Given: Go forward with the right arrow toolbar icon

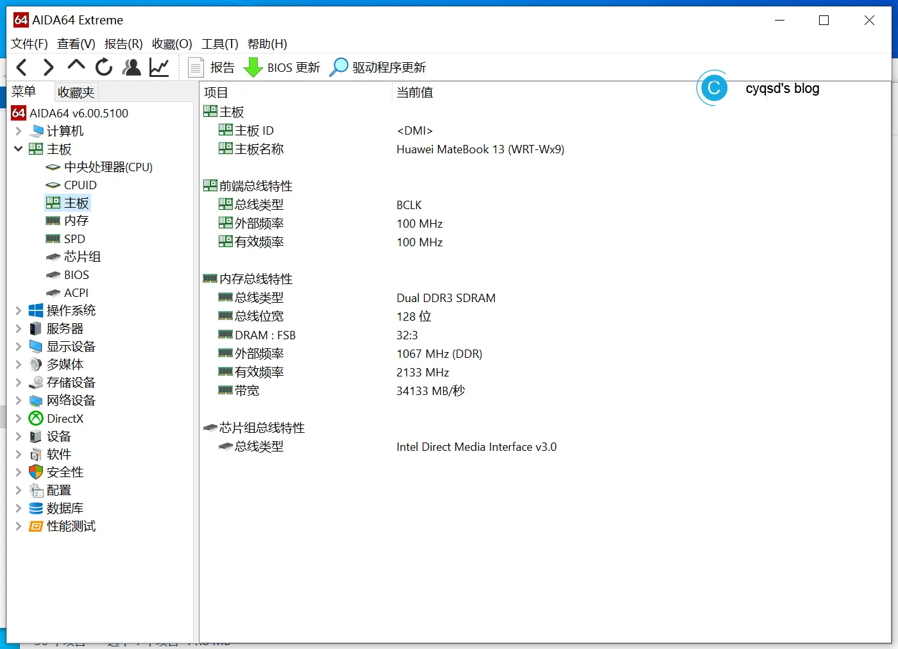Looking at the screenshot, I should pyautogui.click(x=49, y=67).
